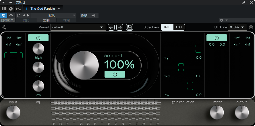Click the gain reduction label

183,102
